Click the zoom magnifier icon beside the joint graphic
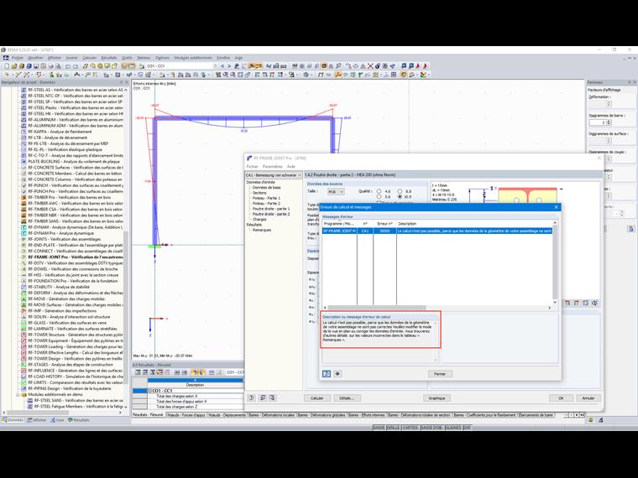 pos(595,304)
